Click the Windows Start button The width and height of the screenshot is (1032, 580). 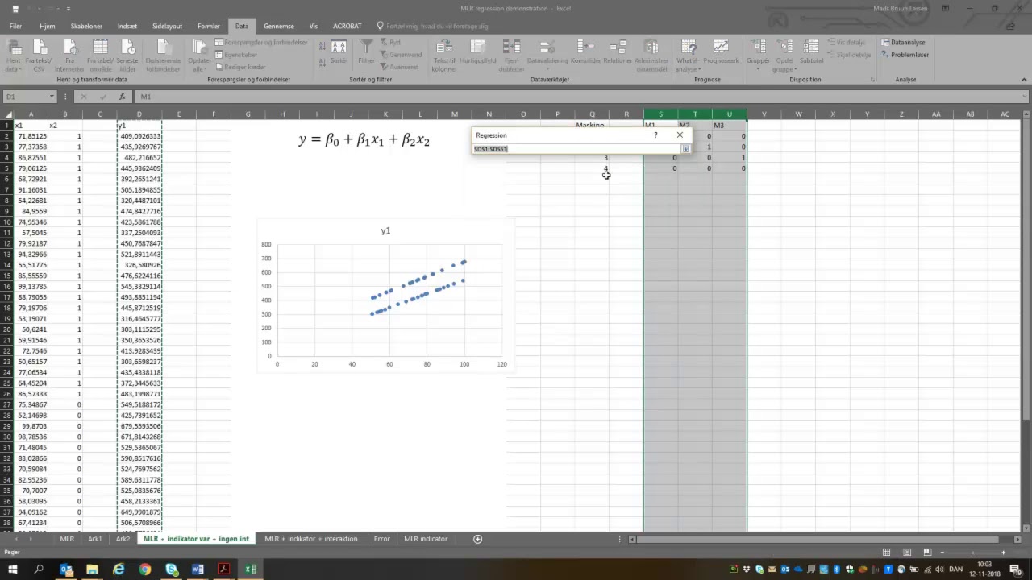click(13, 570)
